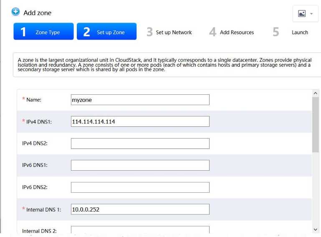Viewport: 321px width, 237px height.
Task: Click the Internal DNS 1 field with 10.0.0.252
Action: pos(140,209)
